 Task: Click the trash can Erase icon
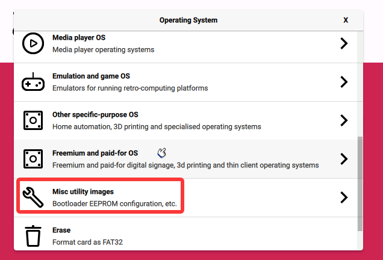coord(33,236)
